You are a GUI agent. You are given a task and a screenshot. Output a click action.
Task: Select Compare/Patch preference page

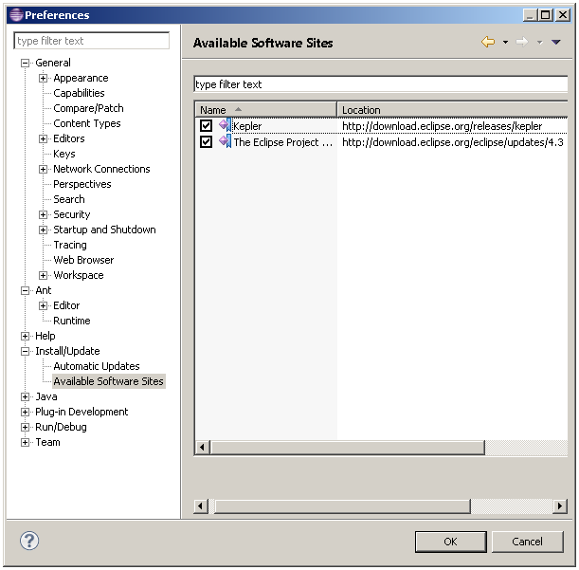tap(88, 108)
